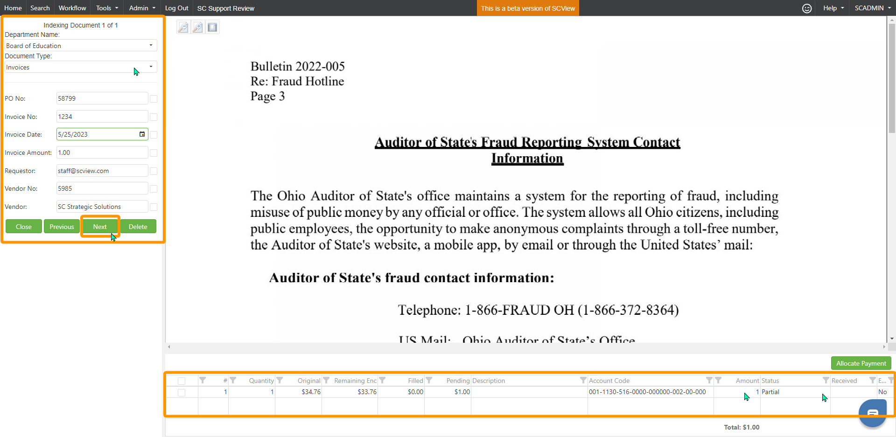Open the chat bubble widget
The image size is (896, 437).
(x=873, y=413)
